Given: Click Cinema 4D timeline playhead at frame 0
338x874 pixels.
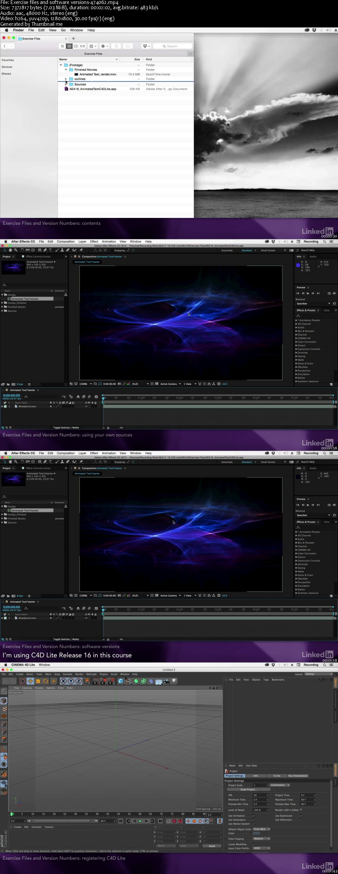Looking at the screenshot, I should [12, 814].
